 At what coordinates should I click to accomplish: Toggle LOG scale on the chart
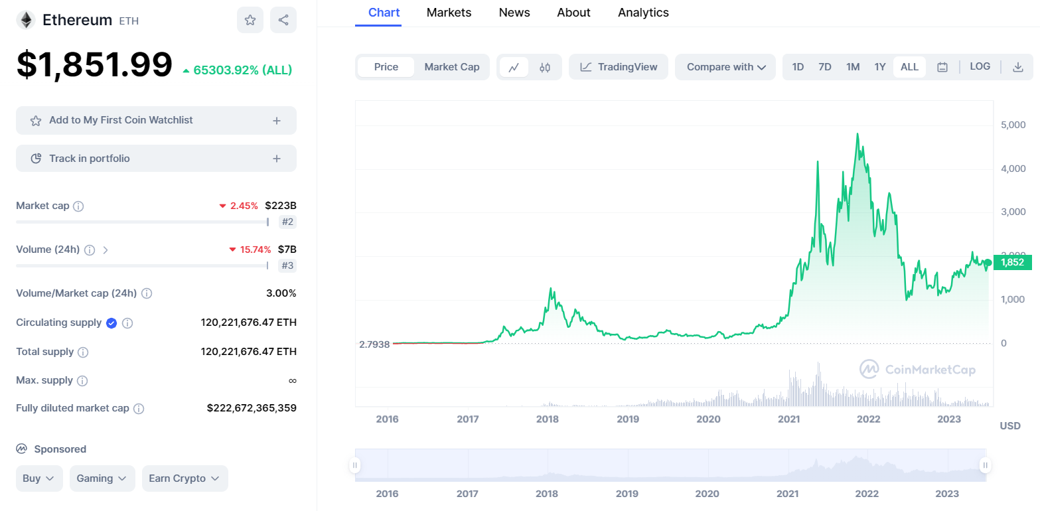[980, 66]
